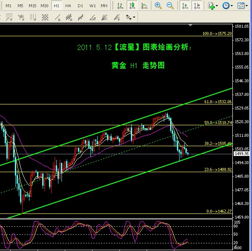Viewport: 252px width, 251px height.
Task: Switch to H4 timeframe
Action: (68, 6)
